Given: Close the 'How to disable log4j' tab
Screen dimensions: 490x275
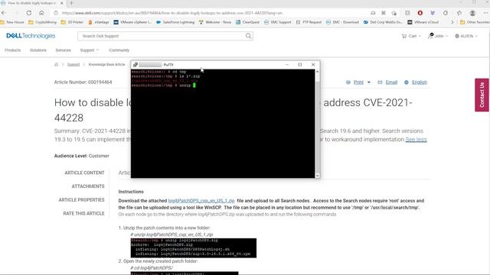Looking at the screenshot, I should (x=61, y=3).
